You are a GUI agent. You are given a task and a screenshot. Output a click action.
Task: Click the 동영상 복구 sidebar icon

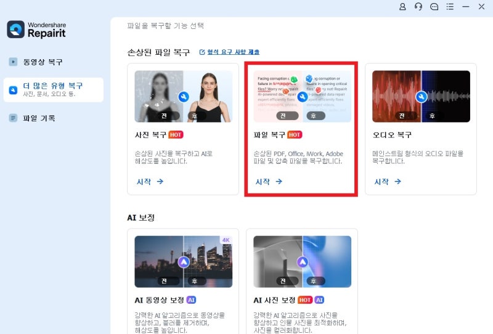[x=13, y=62]
